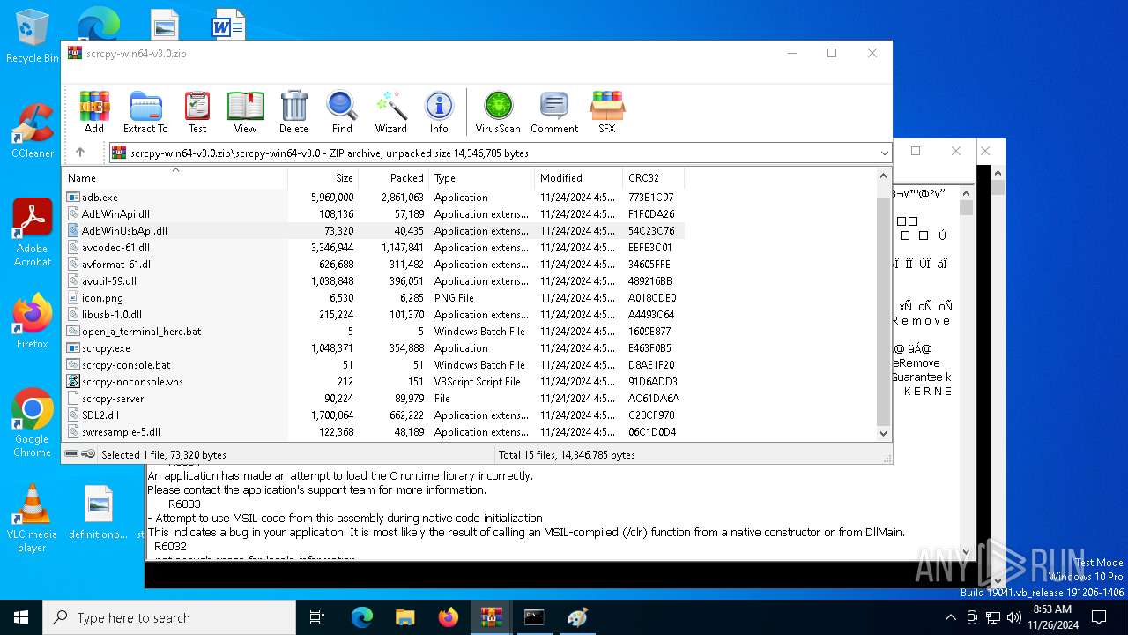Viewport: 1128px width, 635px height.
Task: Select avformat-61.dll file
Action: tap(374, 265)
